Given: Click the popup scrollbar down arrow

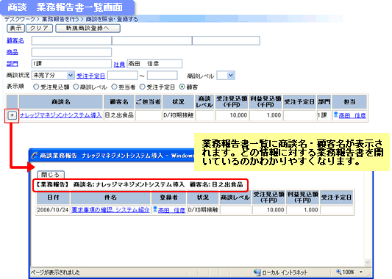Looking at the screenshot, I should click(368, 262).
